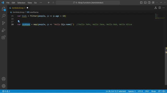Toggle the bottom panel layout icon
Image resolution: width=167 pixels, height=93 pixels.
coord(145,3)
